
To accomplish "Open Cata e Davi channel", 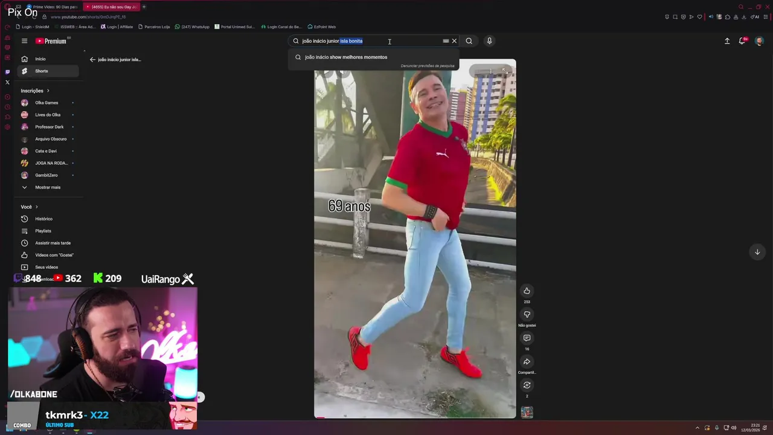I will pyautogui.click(x=47, y=151).
